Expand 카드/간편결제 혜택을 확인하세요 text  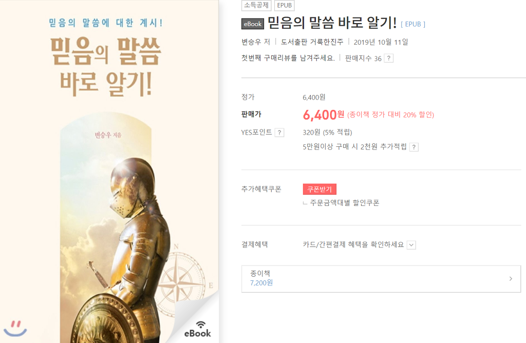click(x=353, y=244)
